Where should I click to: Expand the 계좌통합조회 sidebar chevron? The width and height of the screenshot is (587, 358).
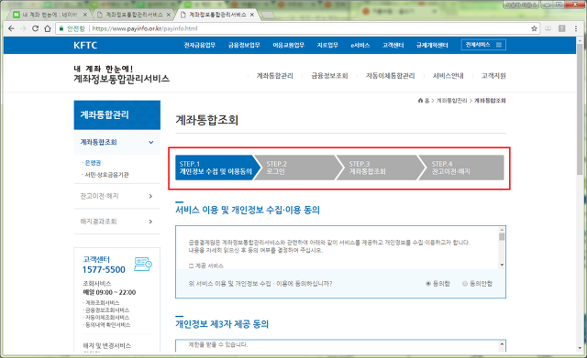click(150, 143)
